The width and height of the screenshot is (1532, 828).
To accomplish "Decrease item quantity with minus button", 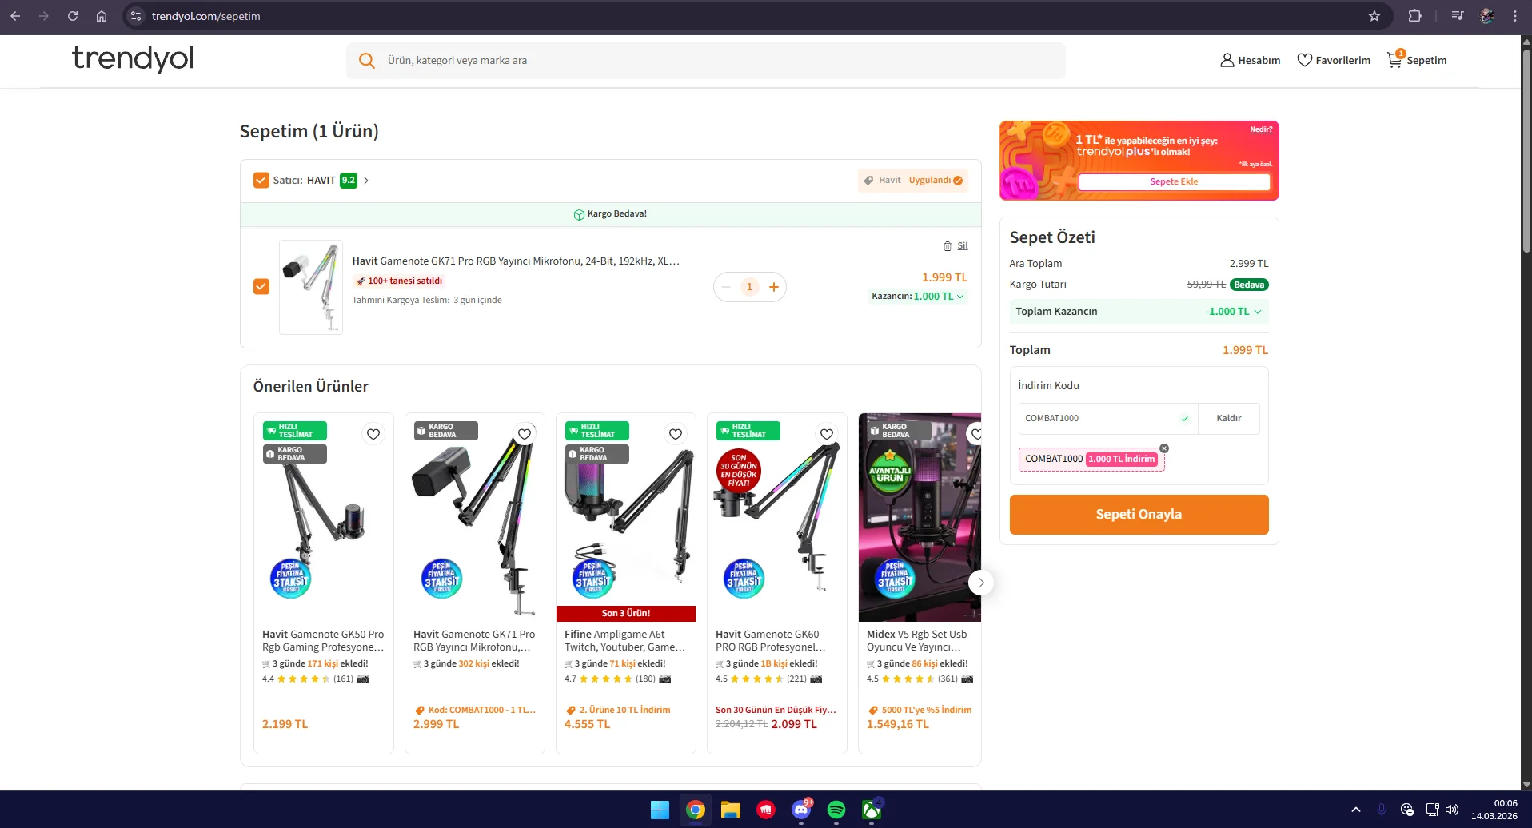I will pos(726,287).
